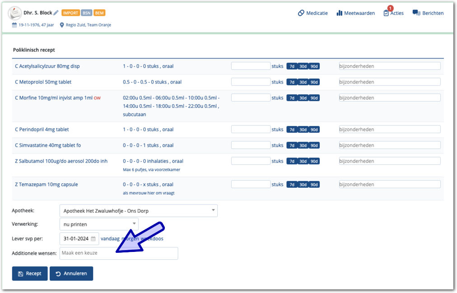
Task: Open Medicatie via the pill icon
Action: [301, 13]
